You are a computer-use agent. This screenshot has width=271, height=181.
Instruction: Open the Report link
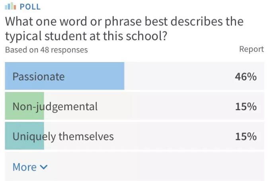click(x=251, y=49)
